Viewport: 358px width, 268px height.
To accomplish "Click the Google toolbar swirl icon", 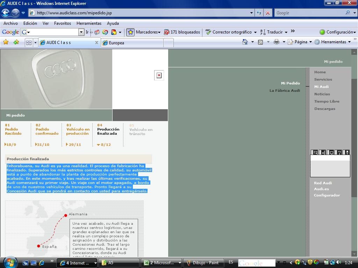I will [105, 32].
